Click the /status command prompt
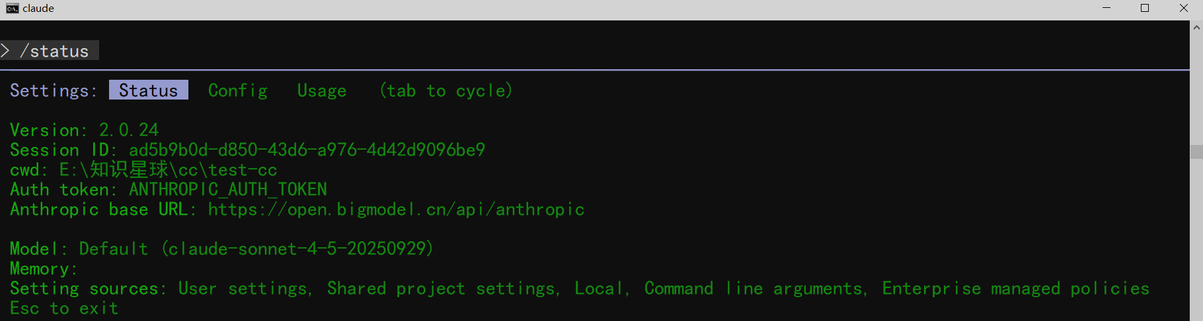The width and height of the screenshot is (1203, 321). tap(58, 51)
